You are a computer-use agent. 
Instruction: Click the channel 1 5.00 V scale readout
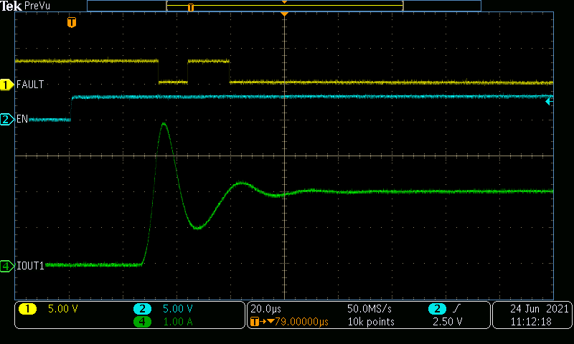click(63, 309)
